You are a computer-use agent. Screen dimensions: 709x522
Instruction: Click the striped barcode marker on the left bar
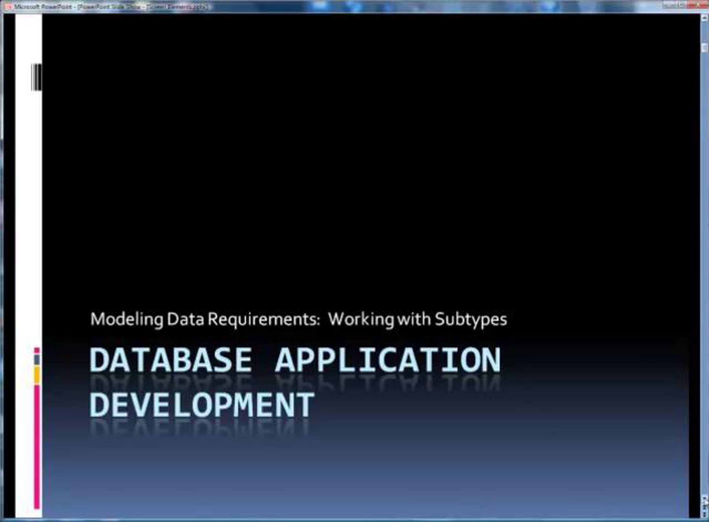click(x=36, y=77)
